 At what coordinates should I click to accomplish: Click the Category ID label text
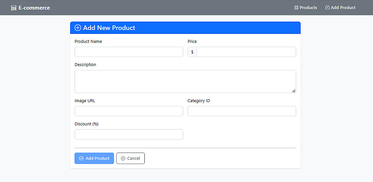click(x=199, y=101)
